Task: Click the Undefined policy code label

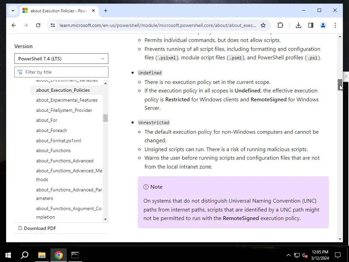Action: [150, 73]
